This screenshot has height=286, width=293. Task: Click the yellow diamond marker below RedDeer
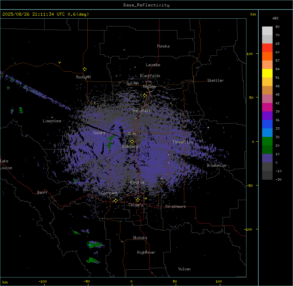[x=145, y=95]
